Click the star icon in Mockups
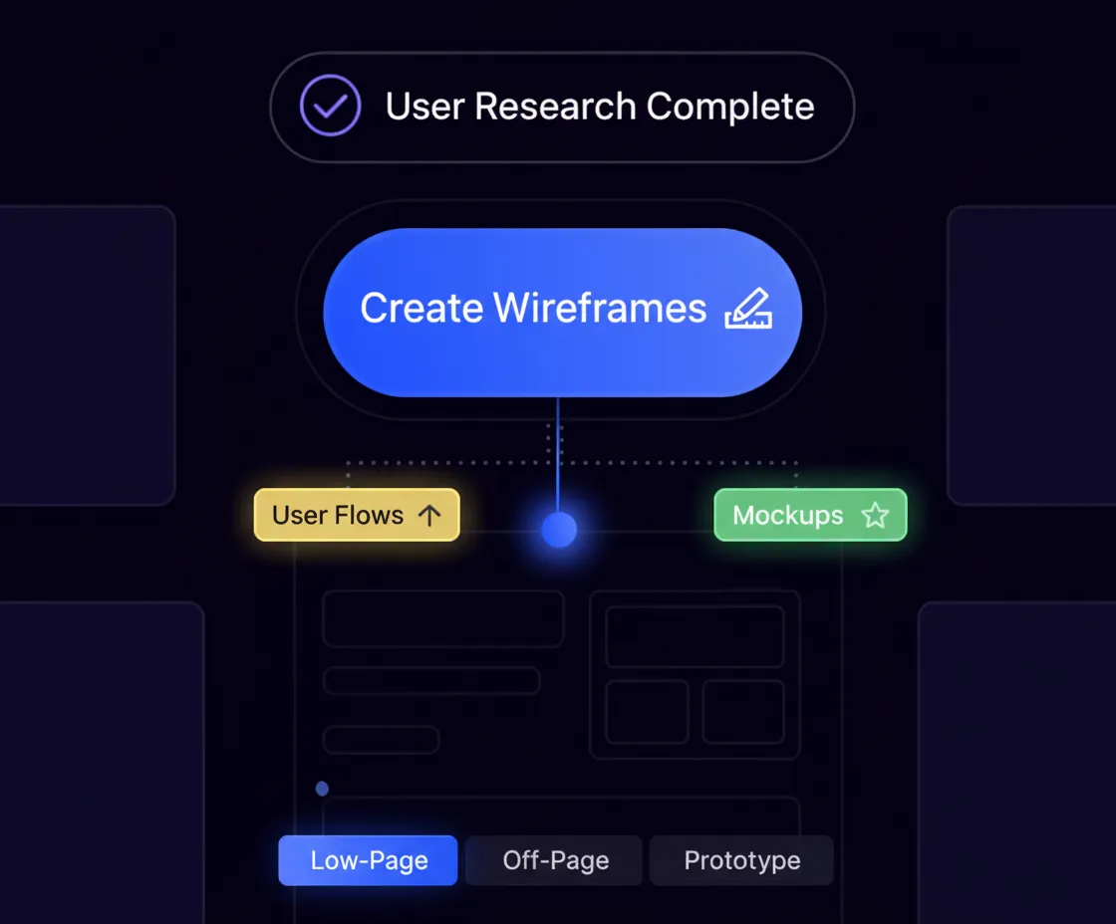The width and height of the screenshot is (1116, 924). (875, 515)
